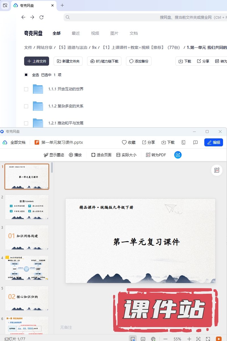Check the box for 1.1.1 开放互动的世界
This screenshot has height=341, width=227.
26,89
